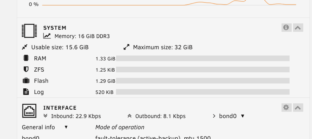Image resolution: width=312 pixels, height=139 pixels.
Task: Click the Log usage bar
Action: (203, 92)
